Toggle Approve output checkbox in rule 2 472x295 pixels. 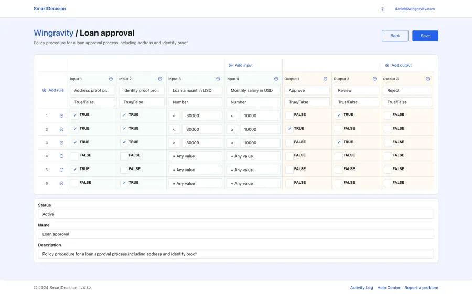pos(289,129)
